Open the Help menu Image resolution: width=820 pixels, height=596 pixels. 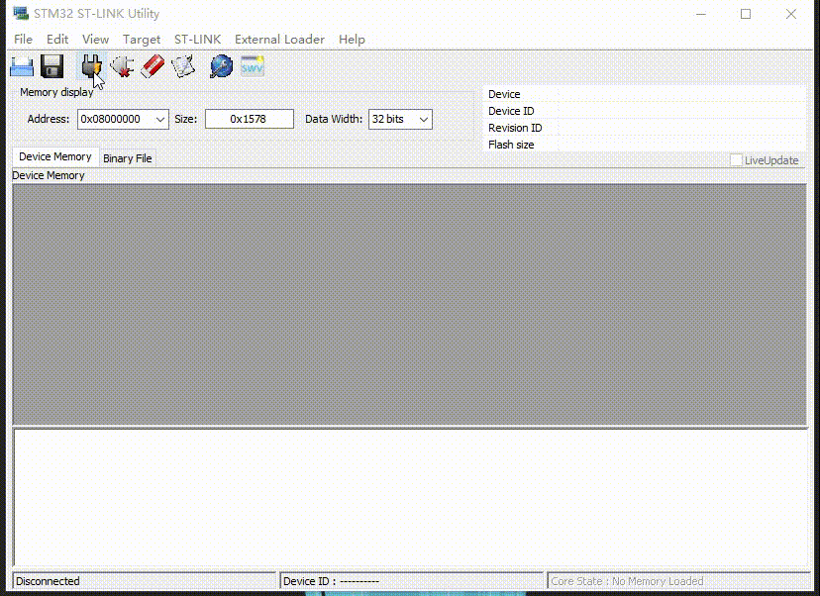click(352, 40)
